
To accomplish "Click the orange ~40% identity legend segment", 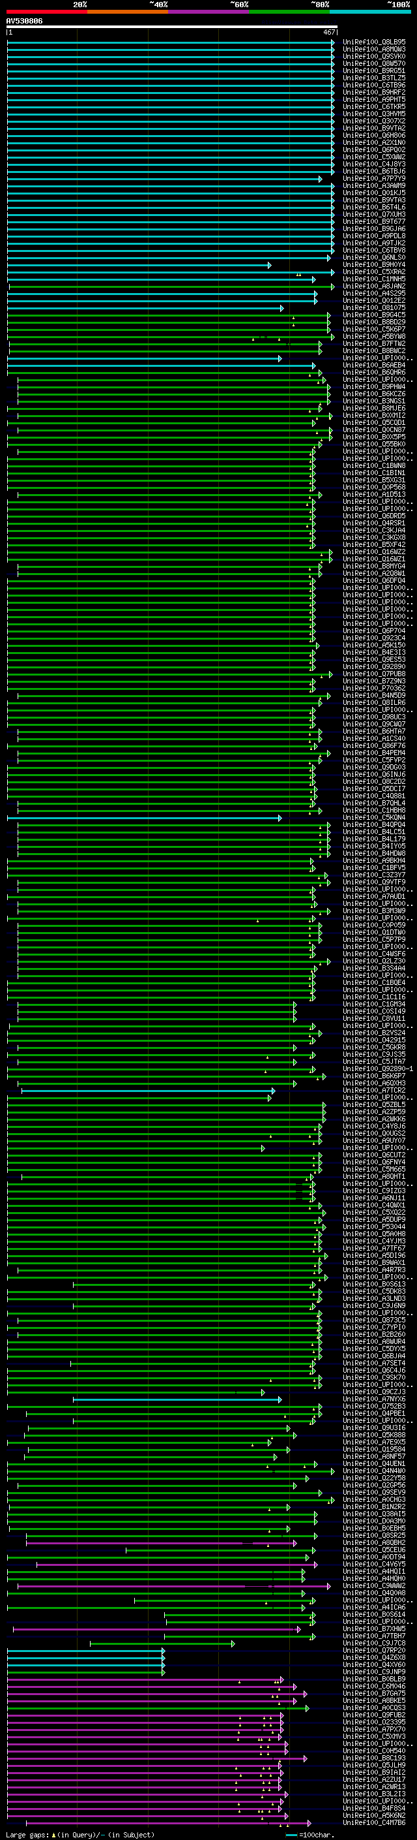I will tap(128, 12).
